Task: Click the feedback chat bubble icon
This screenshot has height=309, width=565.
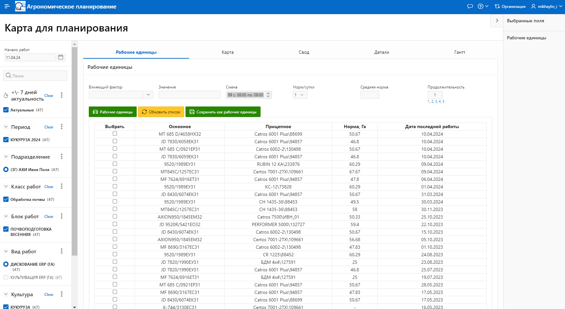Action: (x=470, y=7)
